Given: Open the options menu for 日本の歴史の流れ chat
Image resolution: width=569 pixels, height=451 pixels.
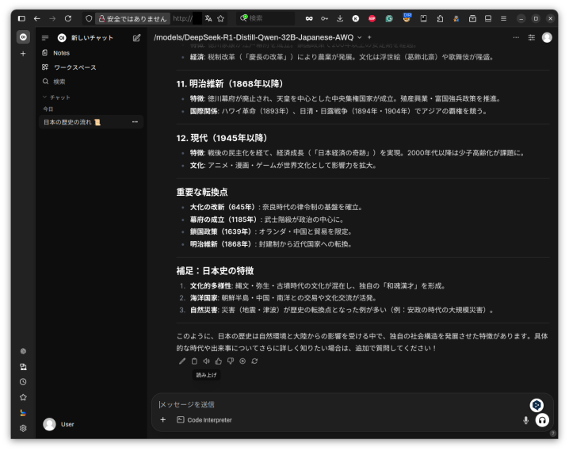Looking at the screenshot, I should pos(135,122).
